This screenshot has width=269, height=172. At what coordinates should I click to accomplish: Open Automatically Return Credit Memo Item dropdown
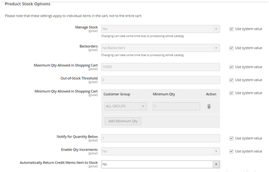160,164
